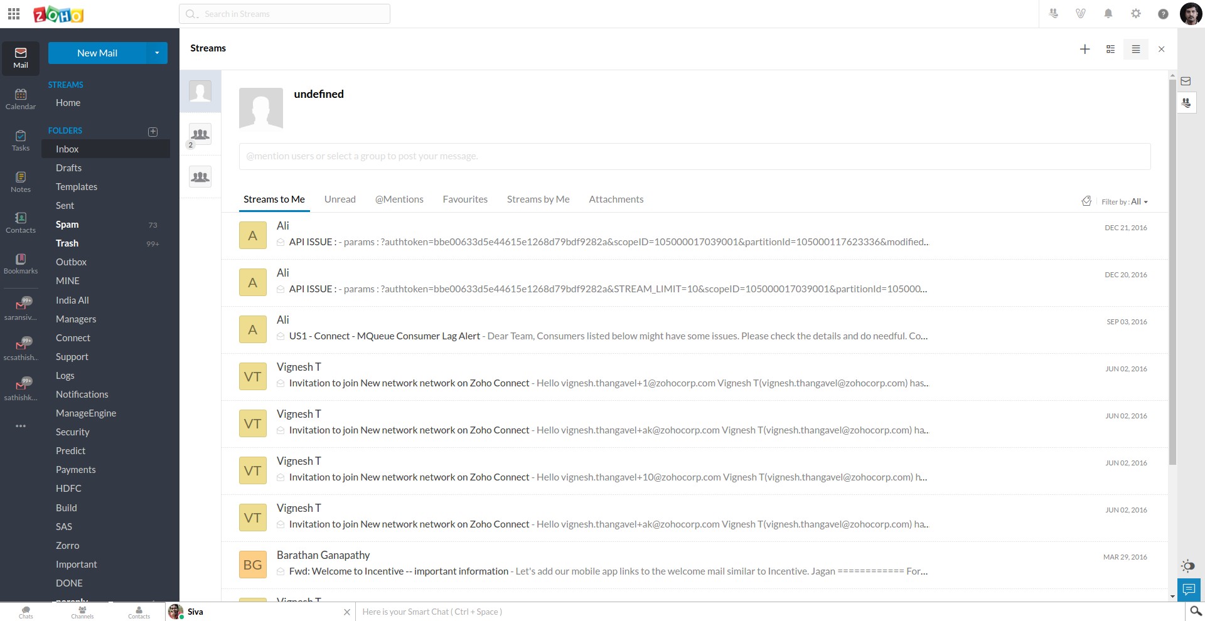Switch to Favourites tab
Screen dimensions: 1205x621
tap(465, 199)
